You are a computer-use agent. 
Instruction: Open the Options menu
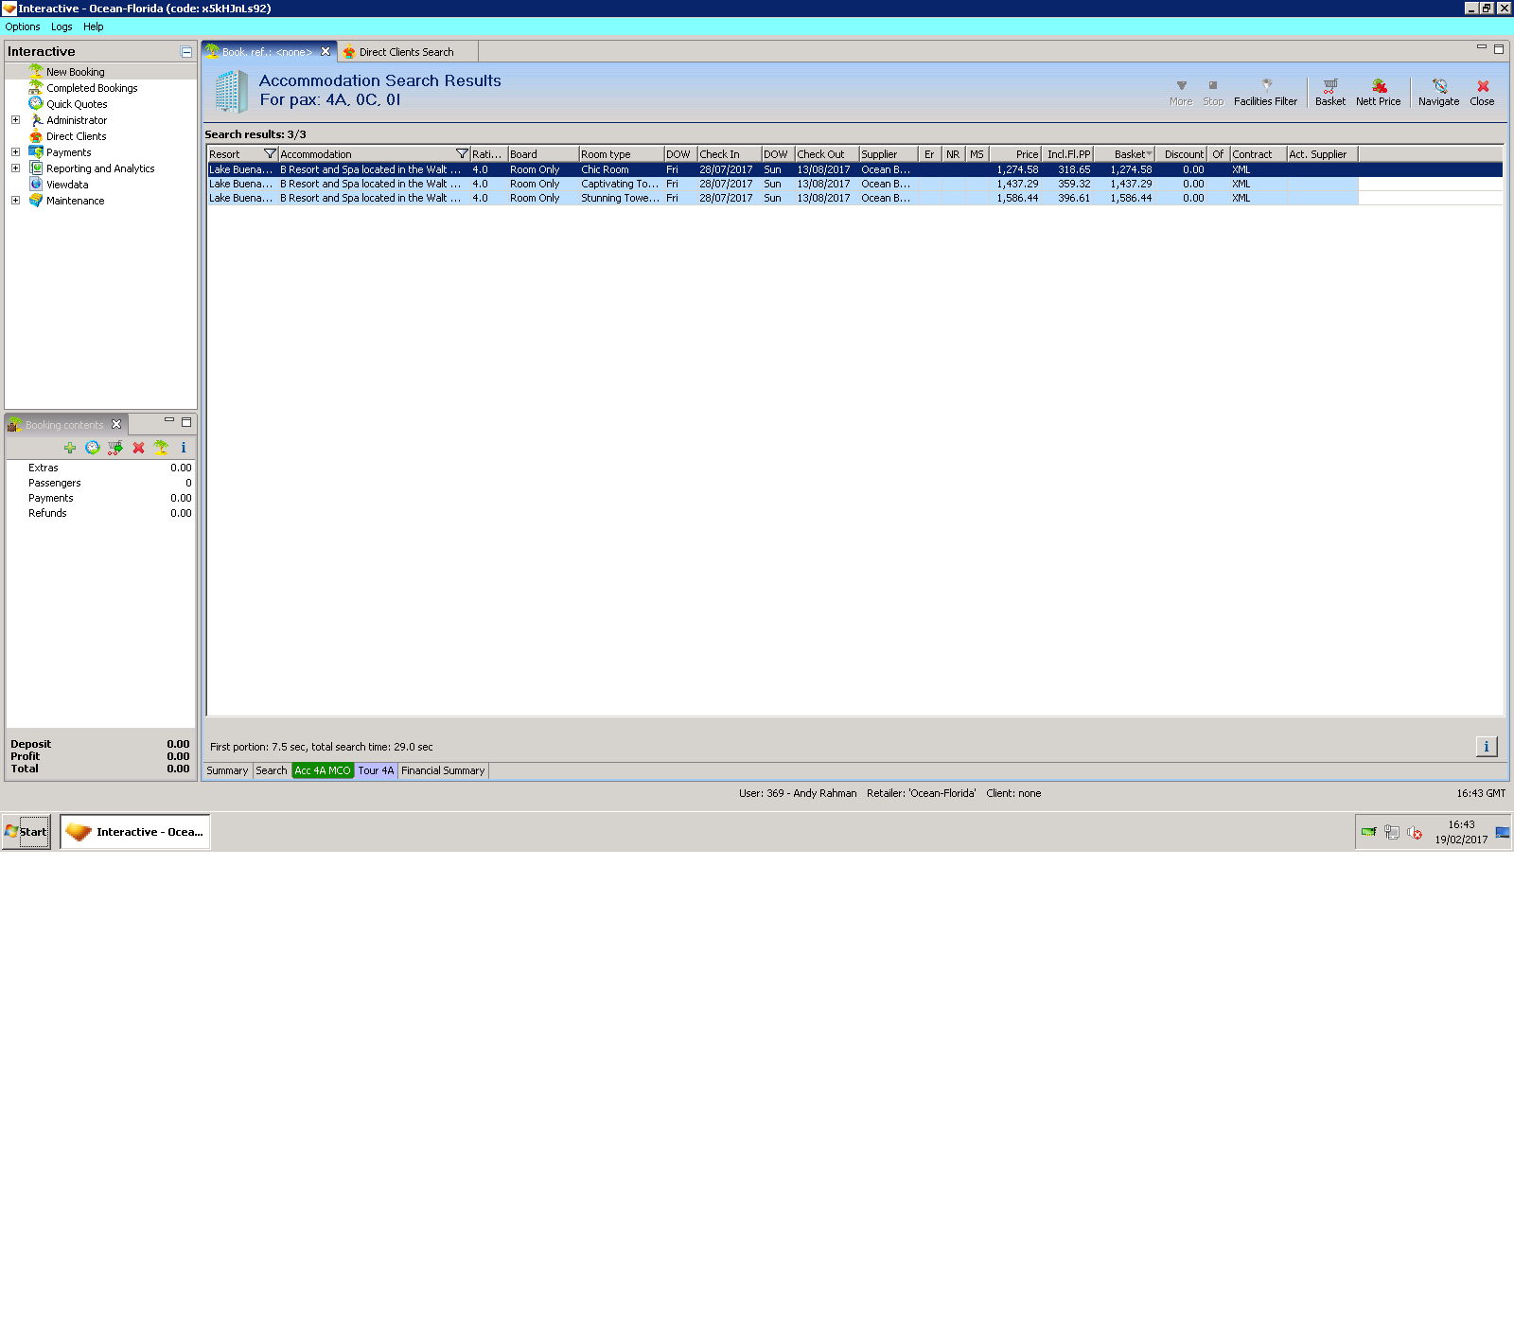pyautogui.click(x=23, y=27)
